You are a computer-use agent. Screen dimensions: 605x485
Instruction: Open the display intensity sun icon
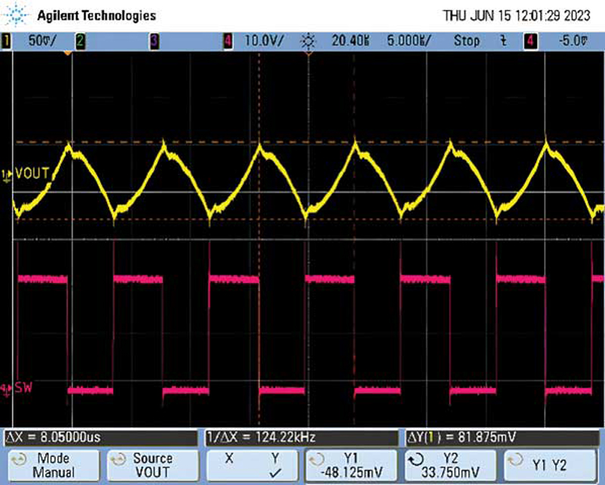click(x=307, y=42)
